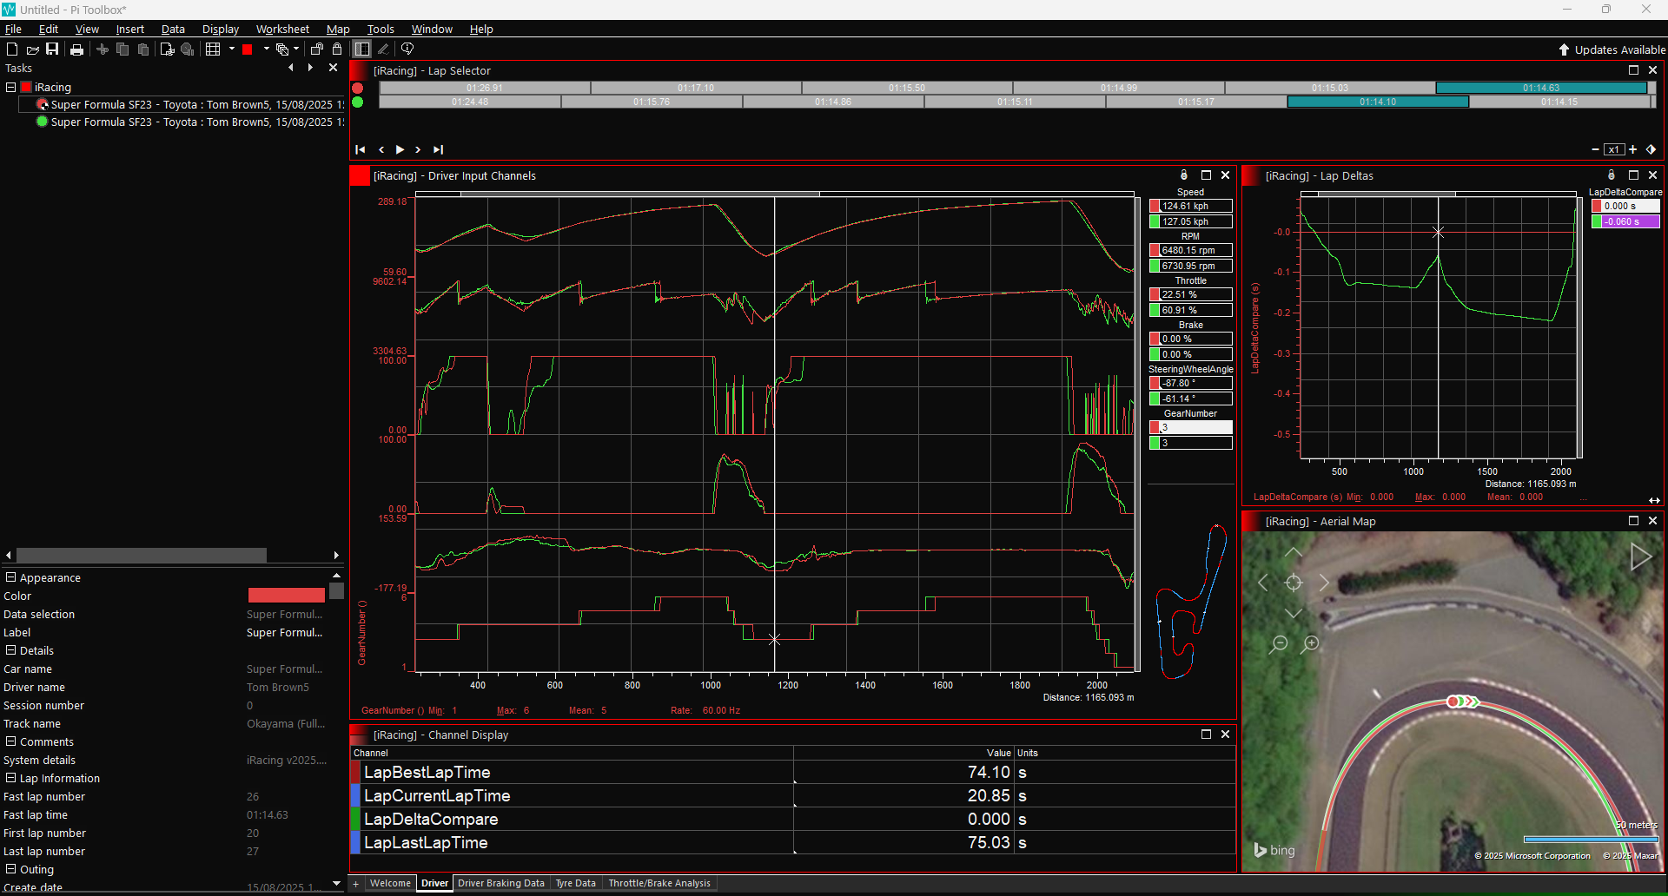Click the import data file icon
Image resolution: width=1668 pixels, height=896 pixels.
(x=167, y=49)
